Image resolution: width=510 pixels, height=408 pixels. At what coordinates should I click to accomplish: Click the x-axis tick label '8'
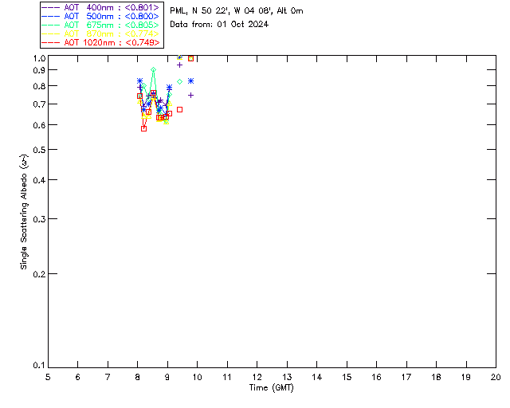coord(138,377)
